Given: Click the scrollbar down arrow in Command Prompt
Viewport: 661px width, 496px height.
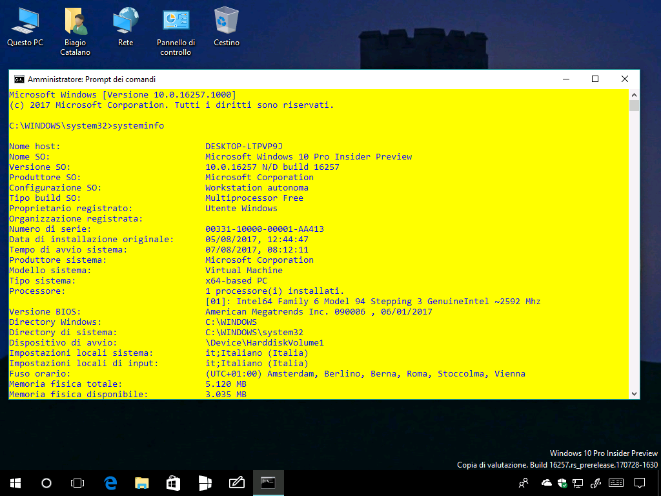Looking at the screenshot, I should [634, 394].
